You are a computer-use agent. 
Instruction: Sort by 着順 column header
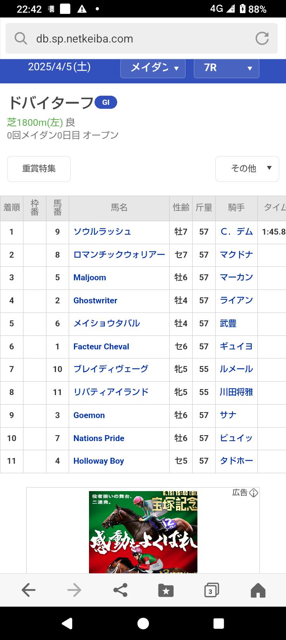click(12, 208)
